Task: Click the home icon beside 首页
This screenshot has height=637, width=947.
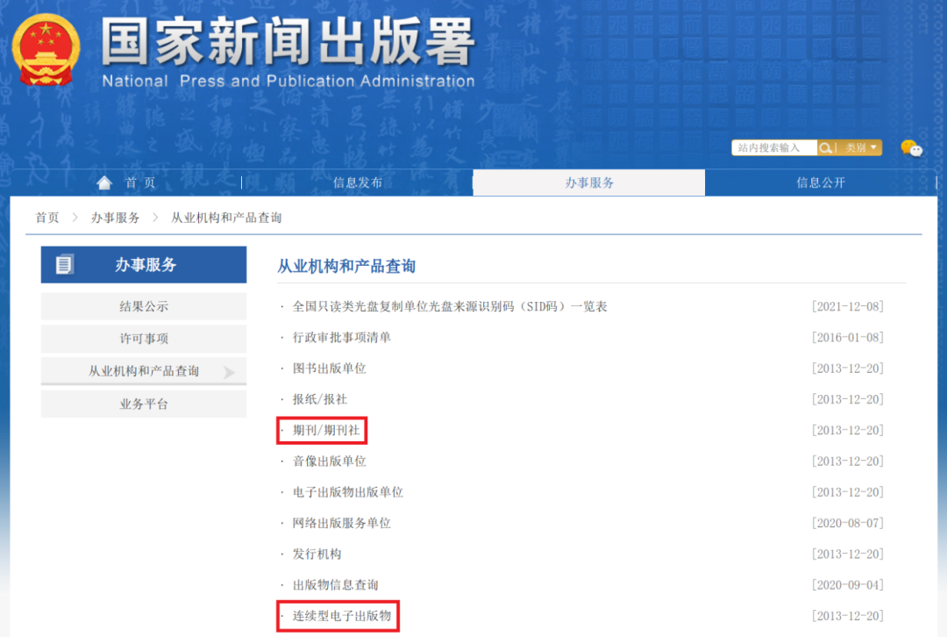Action: click(x=105, y=183)
